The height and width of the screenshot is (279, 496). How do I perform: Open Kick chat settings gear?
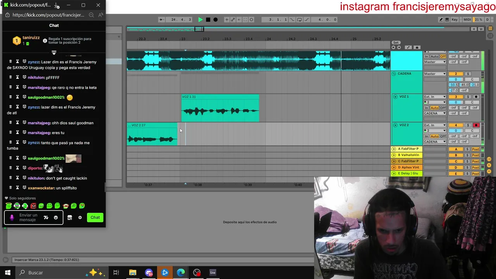click(x=80, y=217)
